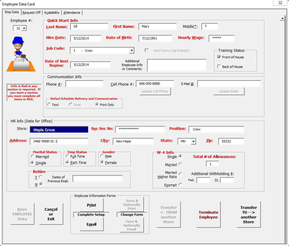The height and width of the screenshot is (246, 289).
Task: Select the Availability tab
Action: point(52,13)
